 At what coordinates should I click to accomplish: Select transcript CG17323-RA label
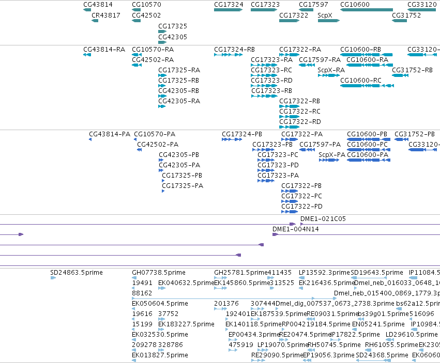click(271, 60)
